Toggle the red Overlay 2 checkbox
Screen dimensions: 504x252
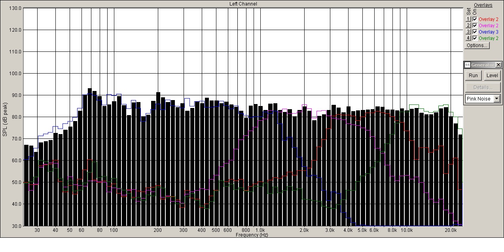(x=475, y=19)
